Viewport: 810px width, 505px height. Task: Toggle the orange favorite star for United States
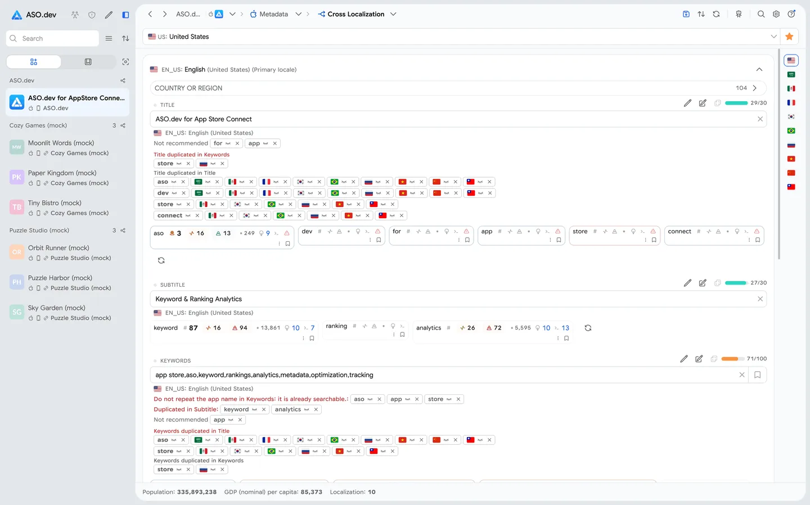[789, 37]
